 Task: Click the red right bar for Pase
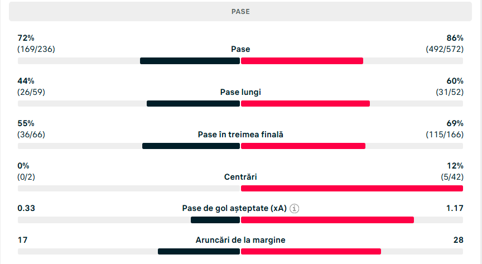click(x=302, y=61)
